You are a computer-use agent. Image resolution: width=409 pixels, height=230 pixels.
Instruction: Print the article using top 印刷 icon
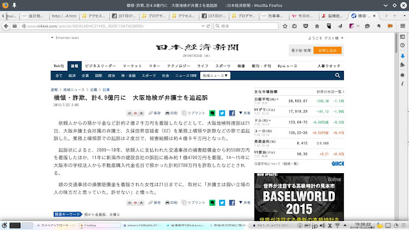pyautogui.click(x=171, y=113)
